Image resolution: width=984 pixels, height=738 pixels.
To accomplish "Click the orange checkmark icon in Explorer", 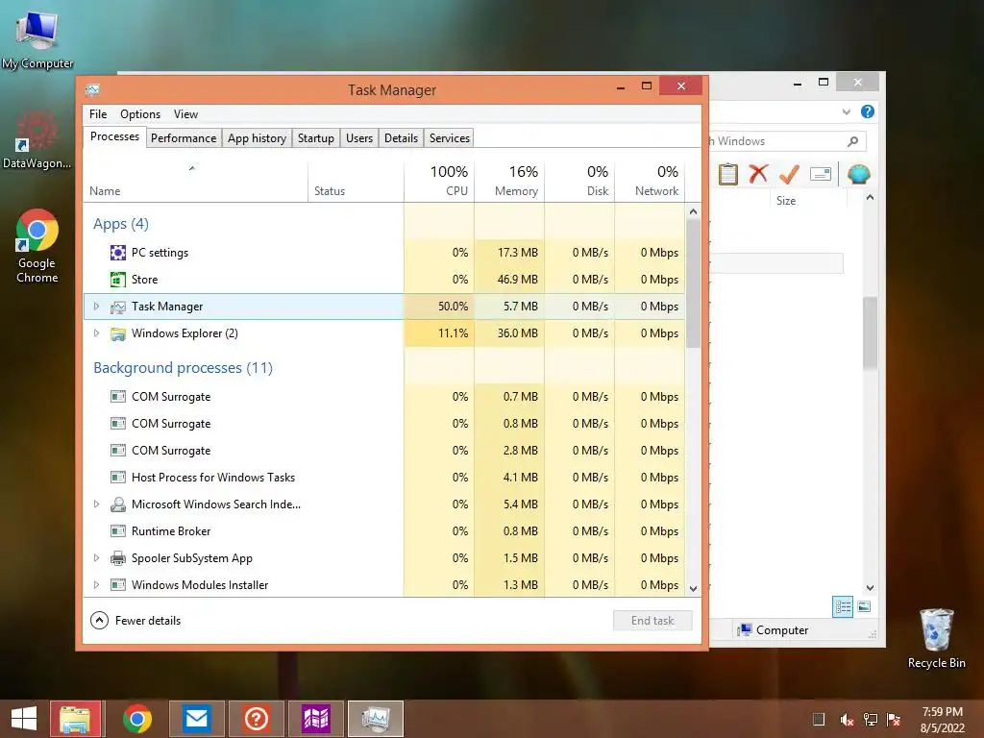I will (789, 174).
